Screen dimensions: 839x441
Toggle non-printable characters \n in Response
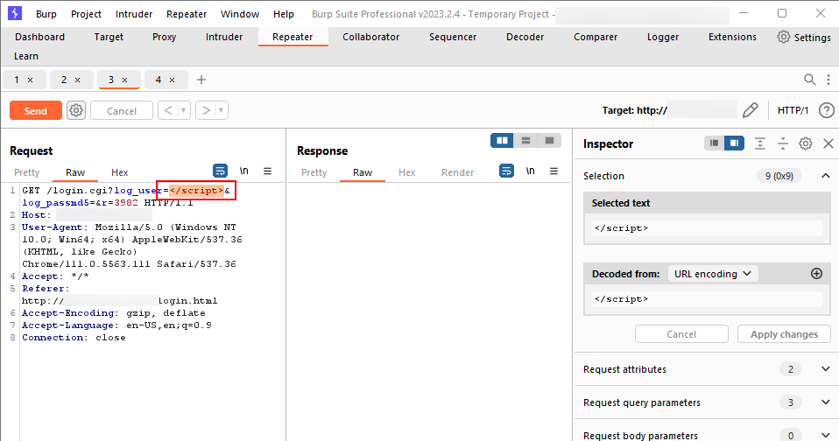530,171
